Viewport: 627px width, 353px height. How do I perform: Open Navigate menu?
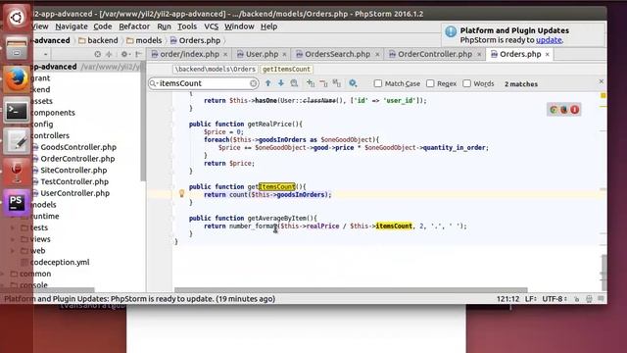click(72, 26)
